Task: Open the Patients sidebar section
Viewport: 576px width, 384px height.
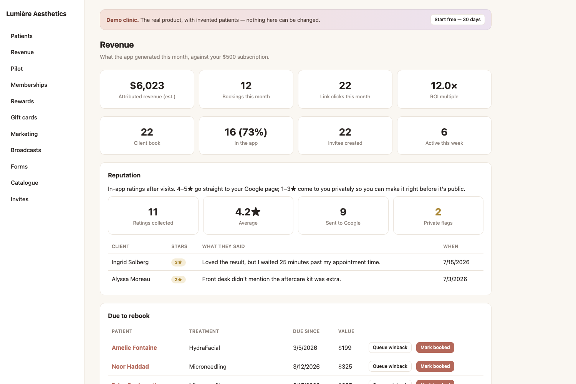Action: click(22, 36)
